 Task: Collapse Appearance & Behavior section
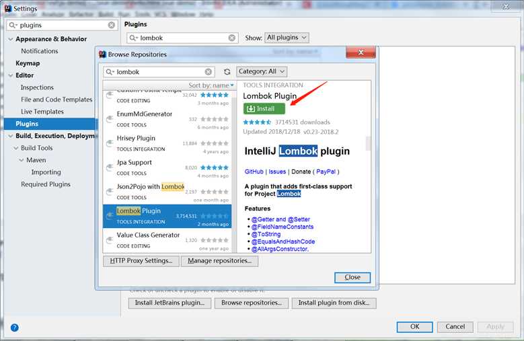point(11,39)
